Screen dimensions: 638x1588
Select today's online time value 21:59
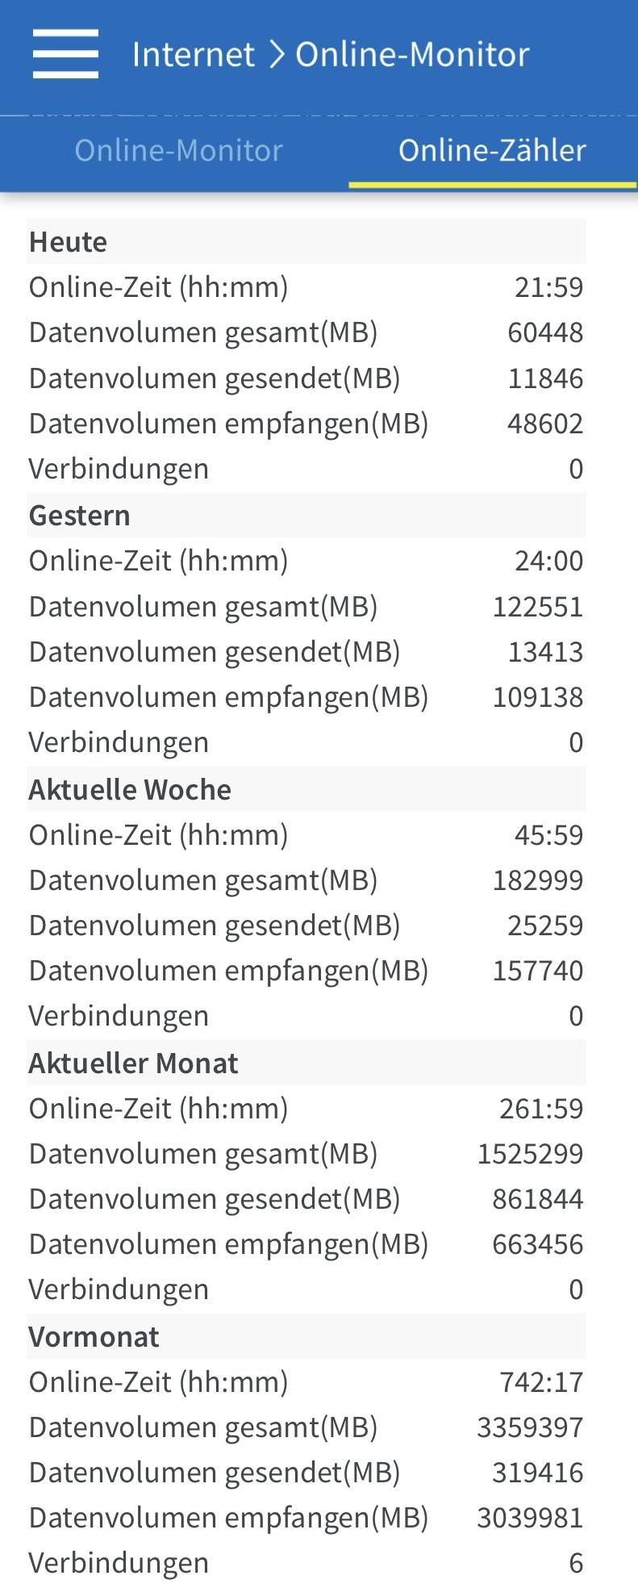tap(548, 287)
